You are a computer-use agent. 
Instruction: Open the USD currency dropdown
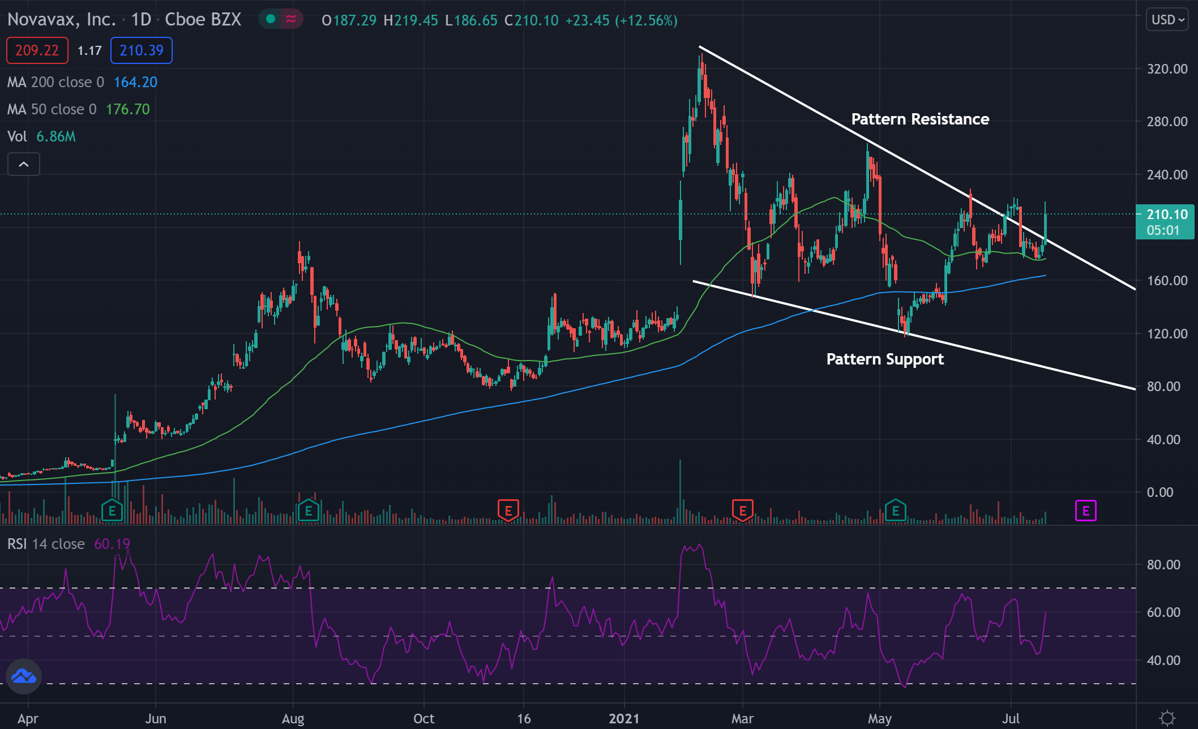tap(1167, 20)
